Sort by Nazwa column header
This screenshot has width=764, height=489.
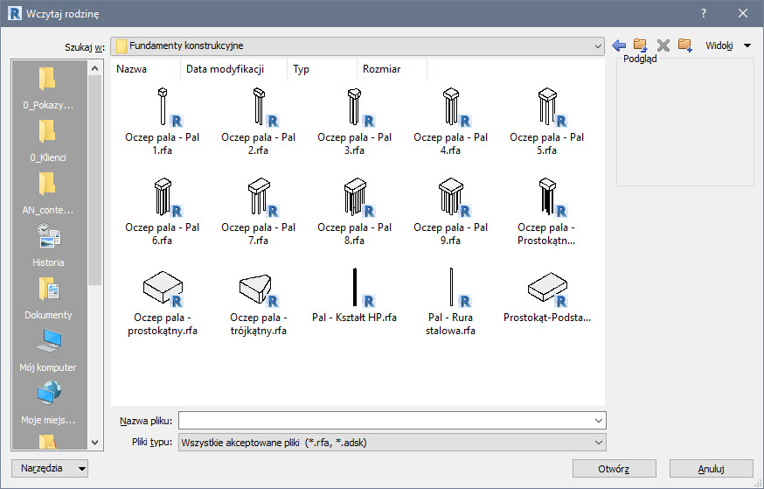[x=132, y=69]
